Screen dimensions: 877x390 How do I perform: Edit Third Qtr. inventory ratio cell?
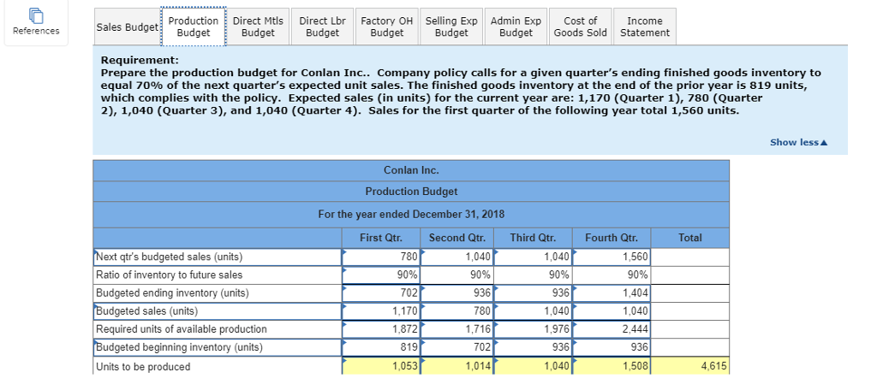coord(534,275)
